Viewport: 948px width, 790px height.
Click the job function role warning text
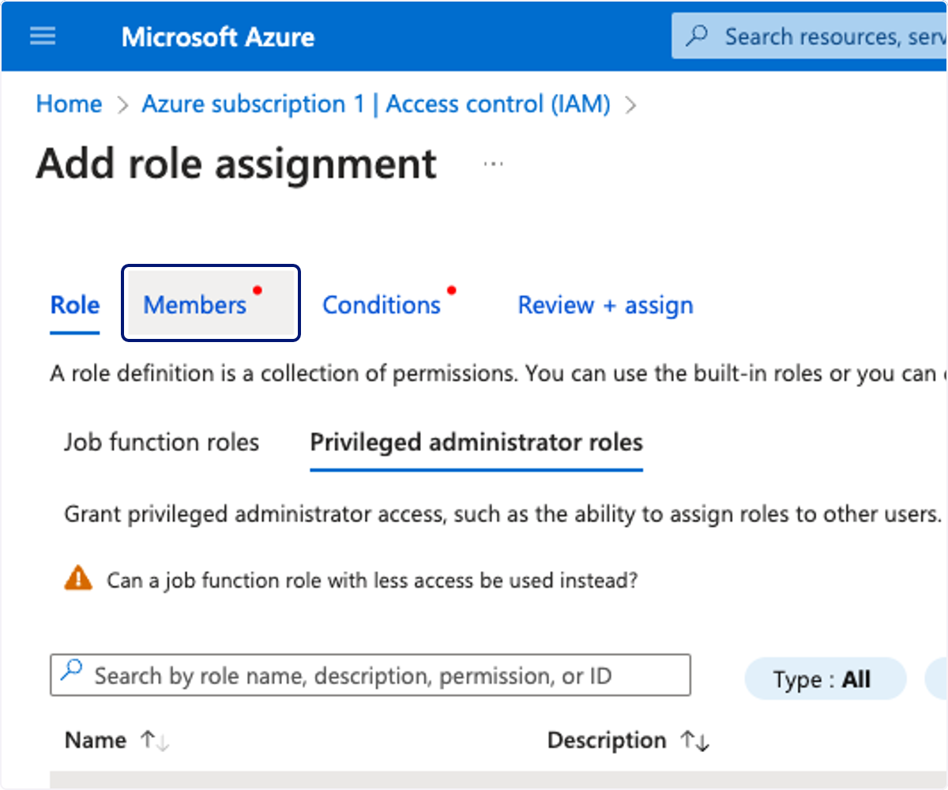(372, 581)
